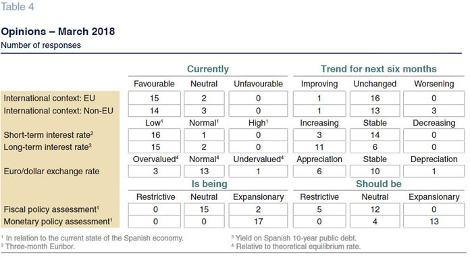Click the Euro/dollar exchange rate label
The image size is (470, 258).
click(x=51, y=172)
